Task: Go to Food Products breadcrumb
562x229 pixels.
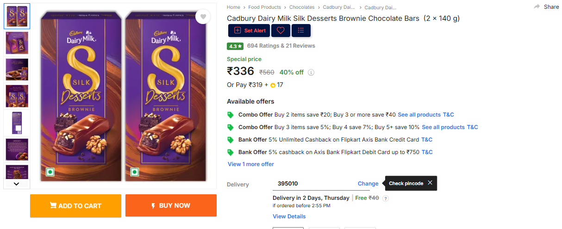Action: coord(264,7)
